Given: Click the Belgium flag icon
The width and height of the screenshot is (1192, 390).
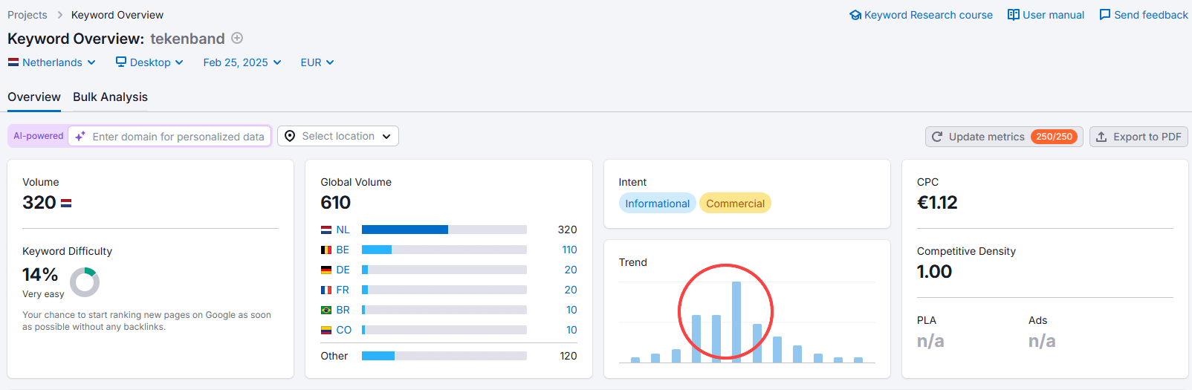Looking at the screenshot, I should pos(326,250).
